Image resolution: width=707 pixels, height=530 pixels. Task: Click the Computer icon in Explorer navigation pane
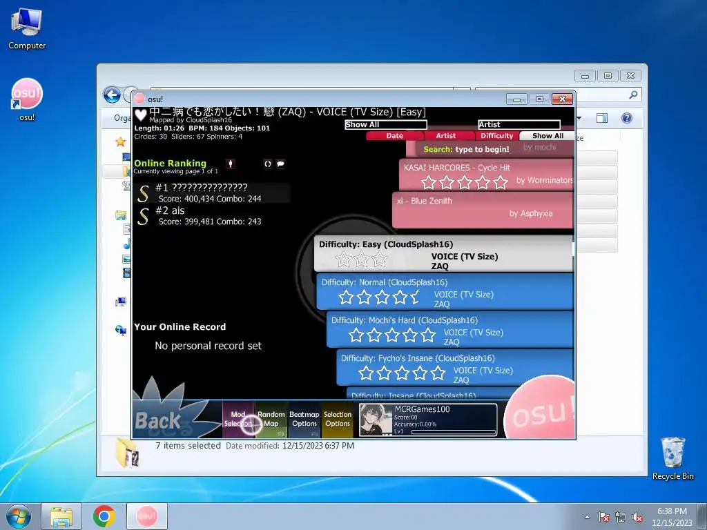click(x=120, y=302)
